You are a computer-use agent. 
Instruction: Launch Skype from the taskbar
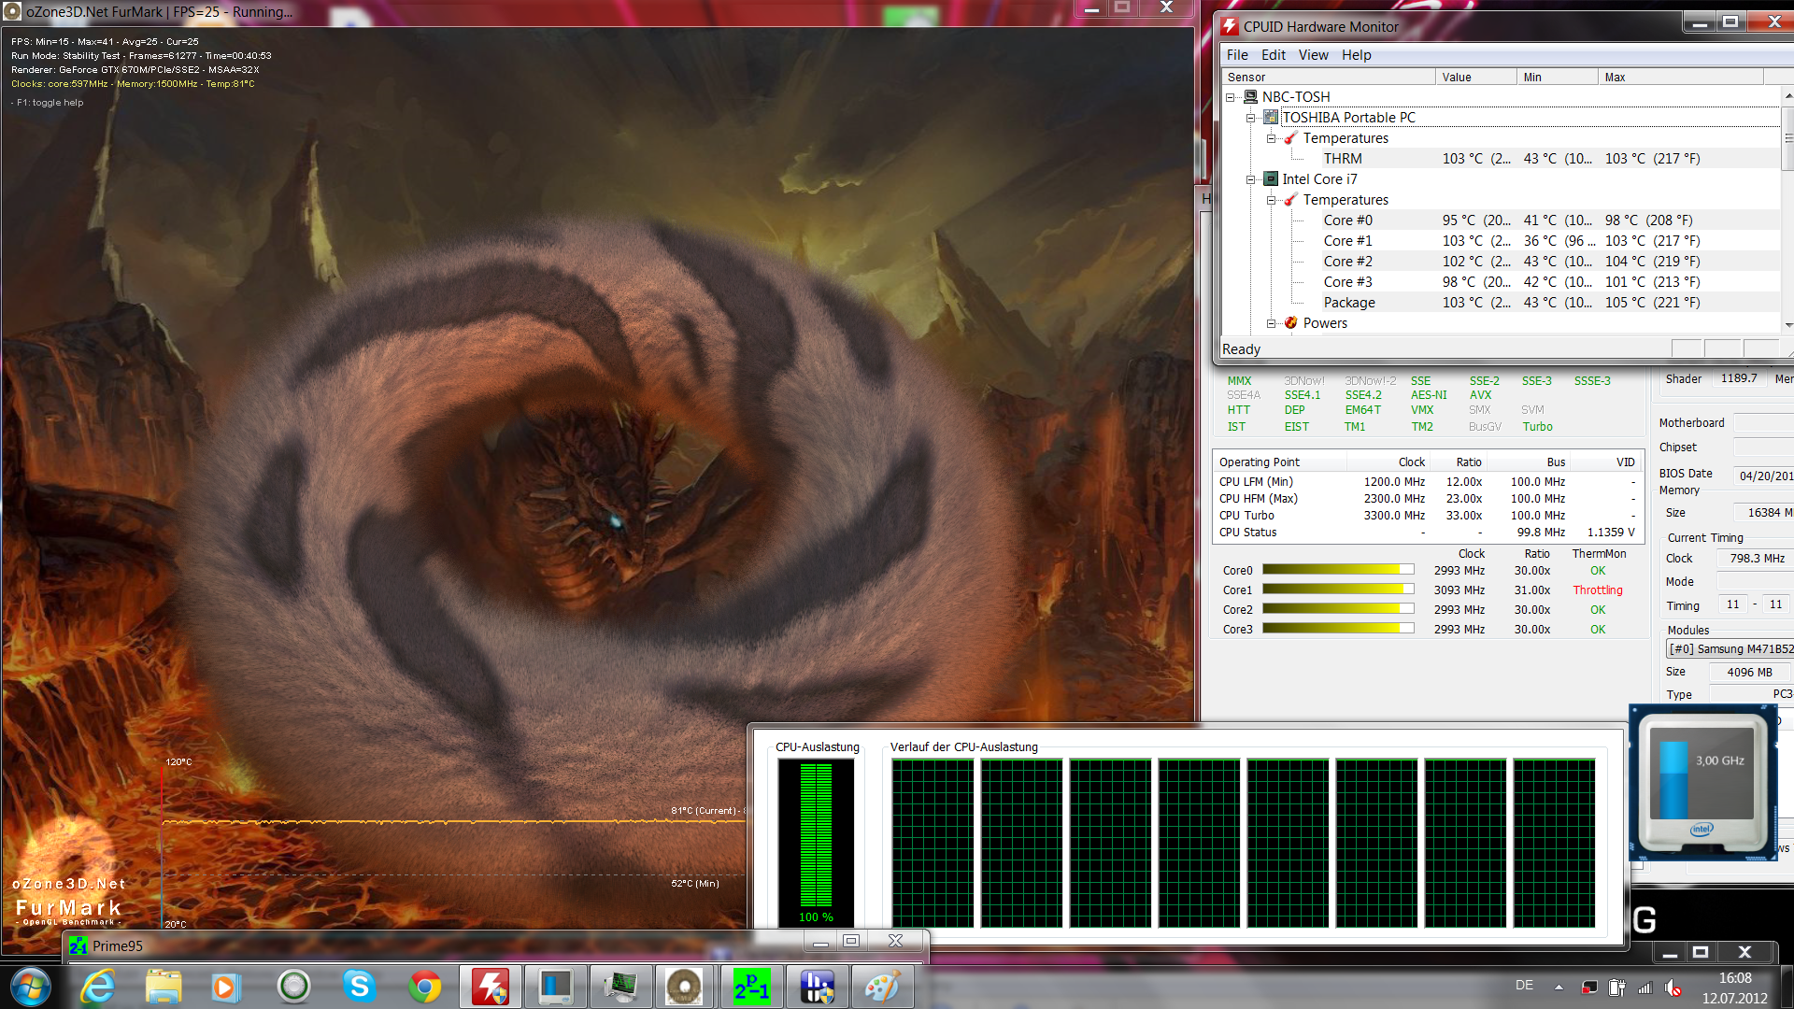click(x=359, y=987)
